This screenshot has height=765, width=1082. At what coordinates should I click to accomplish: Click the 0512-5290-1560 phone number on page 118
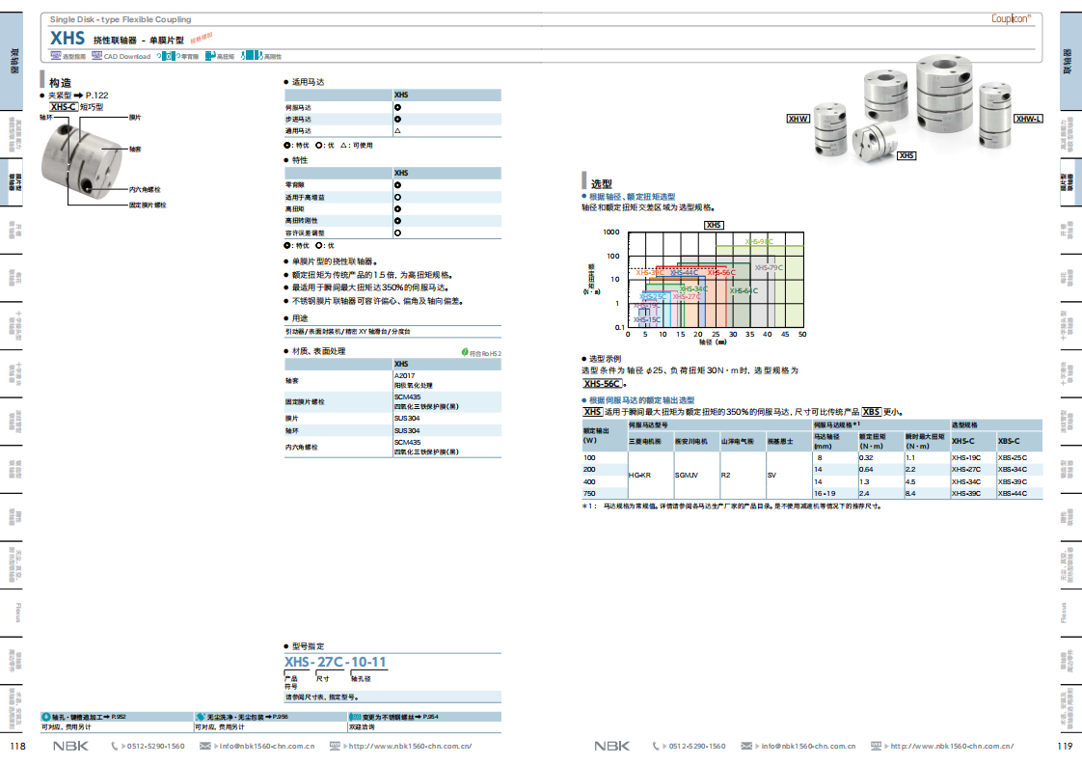[156, 747]
